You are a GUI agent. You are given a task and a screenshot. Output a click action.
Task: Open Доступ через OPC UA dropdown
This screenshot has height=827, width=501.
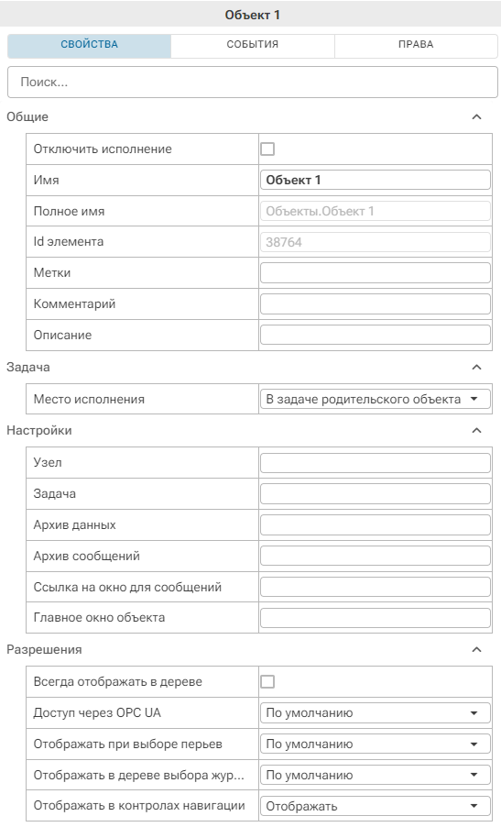click(x=376, y=713)
